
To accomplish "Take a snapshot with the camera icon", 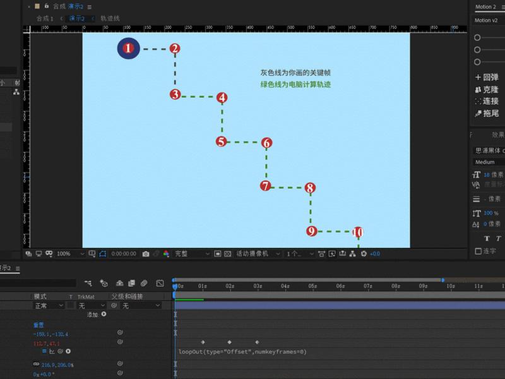I will click(146, 254).
